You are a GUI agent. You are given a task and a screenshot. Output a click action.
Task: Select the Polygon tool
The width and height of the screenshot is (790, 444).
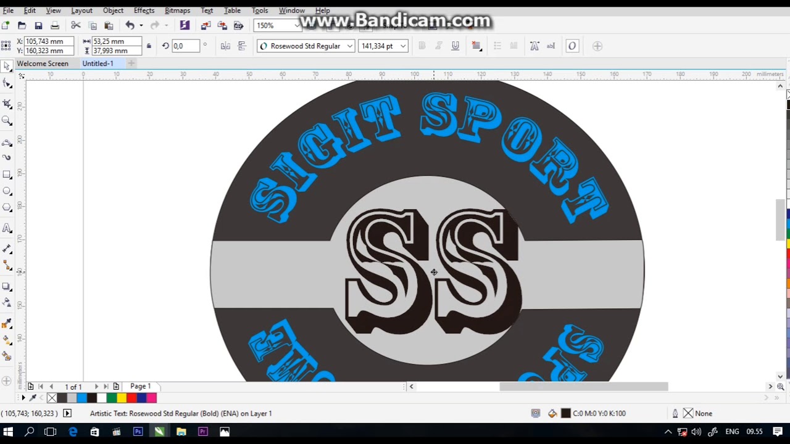point(7,208)
